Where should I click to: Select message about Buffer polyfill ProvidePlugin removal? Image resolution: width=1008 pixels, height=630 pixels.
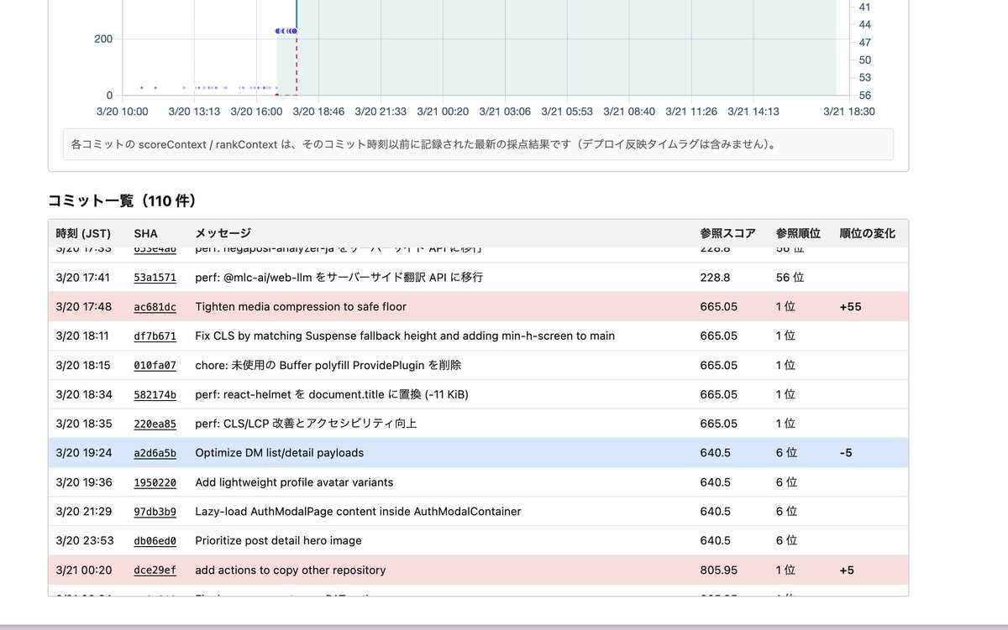328,366
